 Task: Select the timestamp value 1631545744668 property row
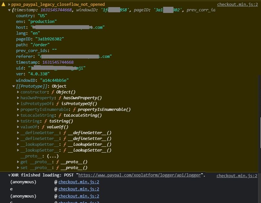[x=45, y=62]
